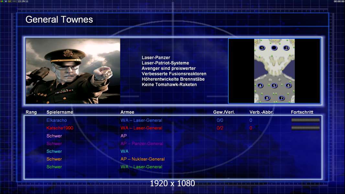This screenshot has height=194, width=345.
Task: Click the Gew./Verl. column header
Action: 224,112
